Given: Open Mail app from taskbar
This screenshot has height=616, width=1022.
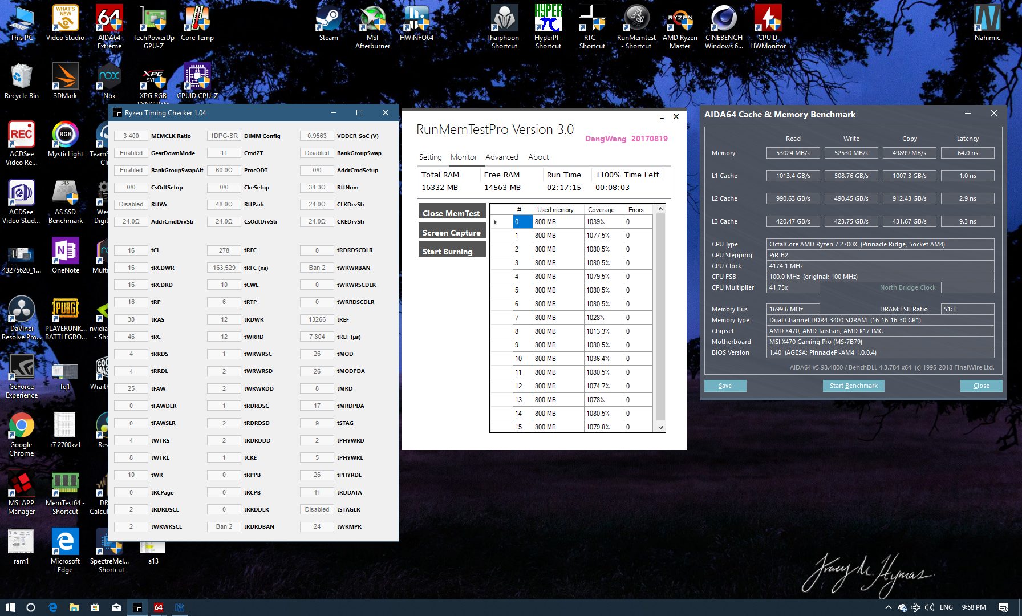Looking at the screenshot, I should click(116, 607).
